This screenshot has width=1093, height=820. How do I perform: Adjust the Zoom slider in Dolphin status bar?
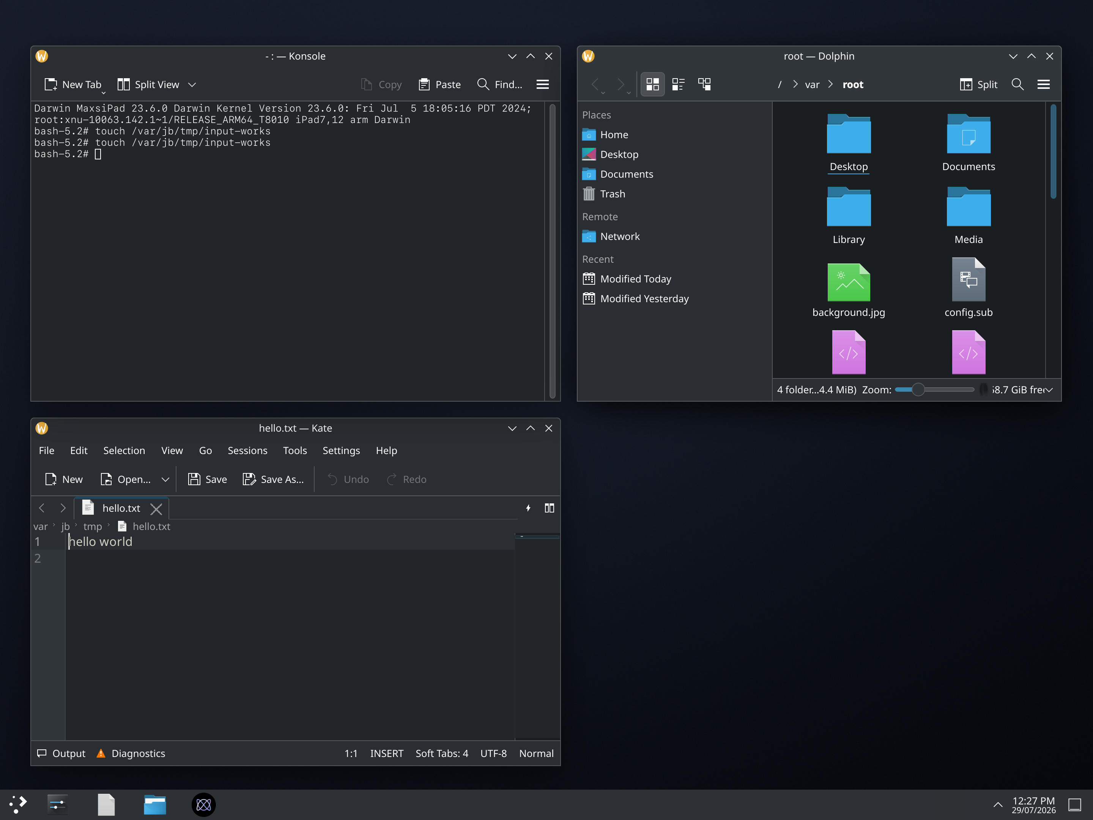[934, 389]
